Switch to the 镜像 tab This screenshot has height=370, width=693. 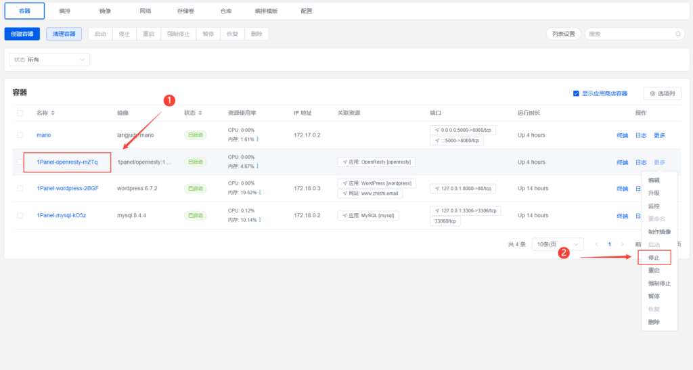[x=105, y=11]
